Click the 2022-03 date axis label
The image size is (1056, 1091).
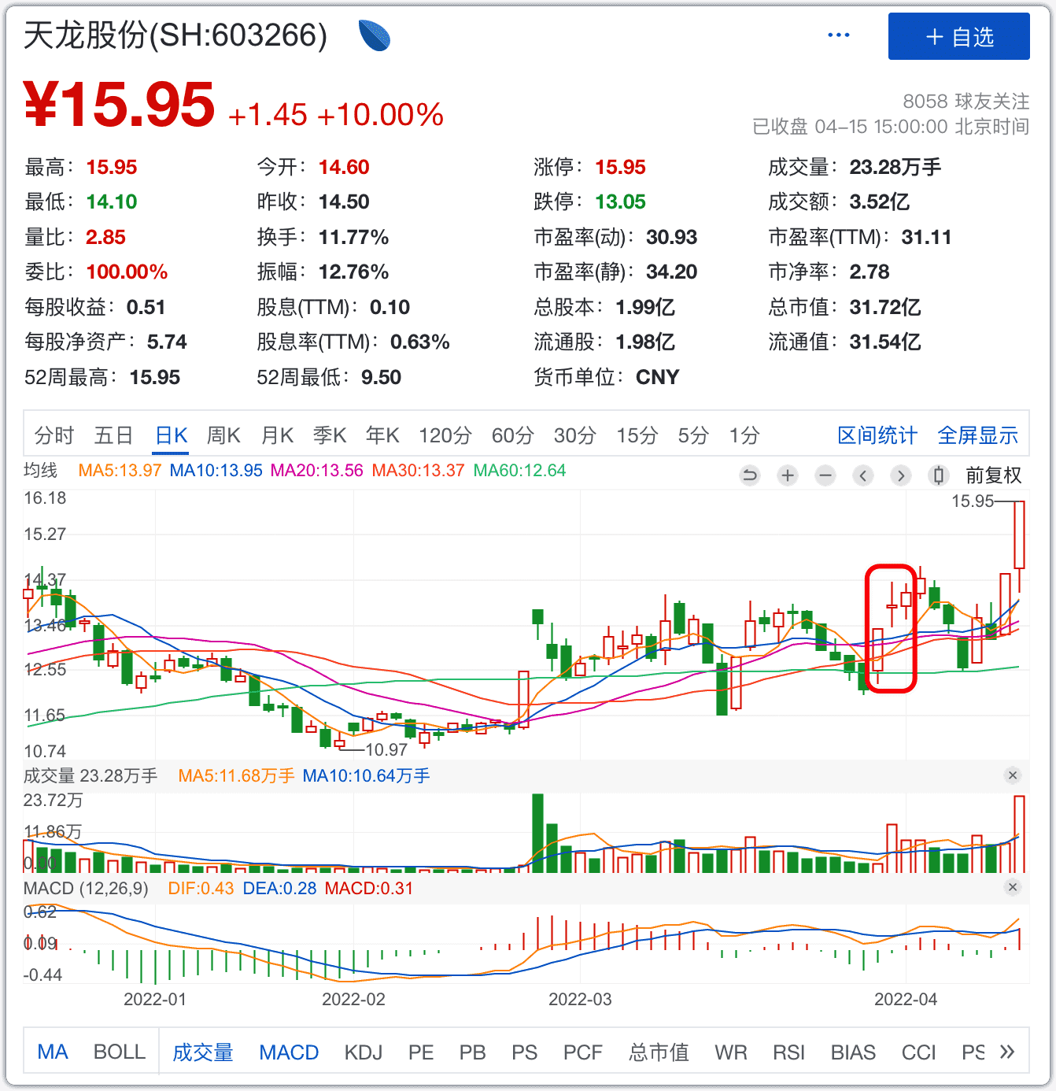tap(580, 999)
